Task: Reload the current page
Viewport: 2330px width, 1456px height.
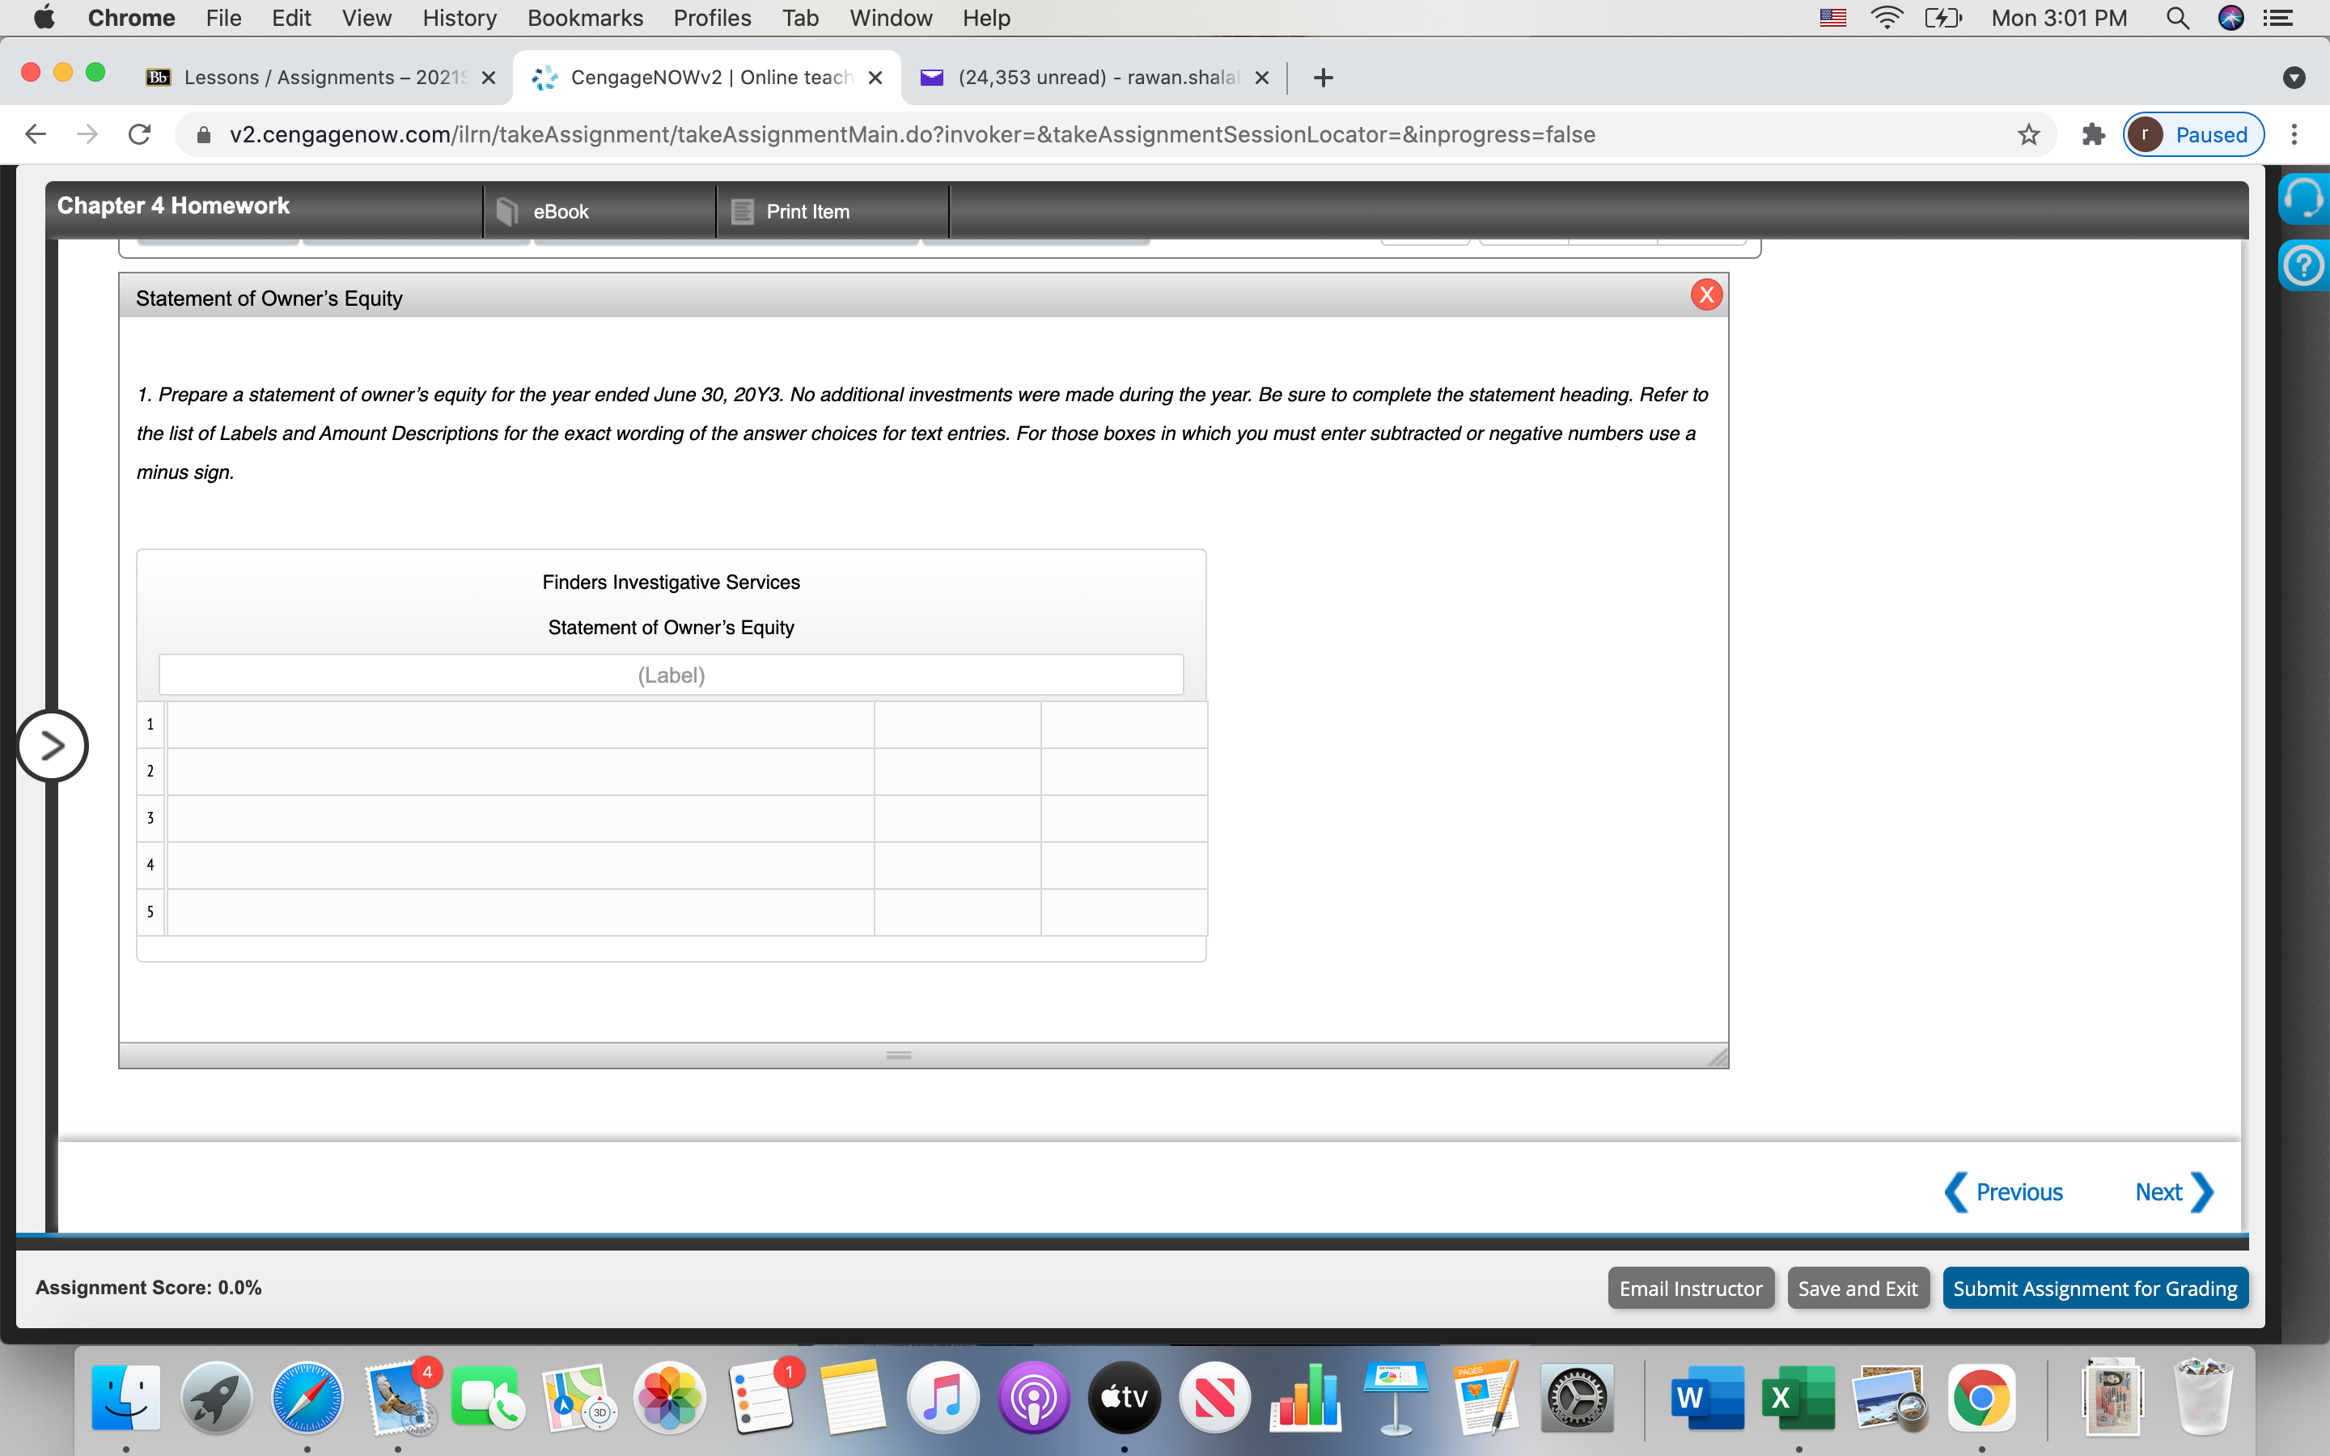Action: tap(138, 133)
